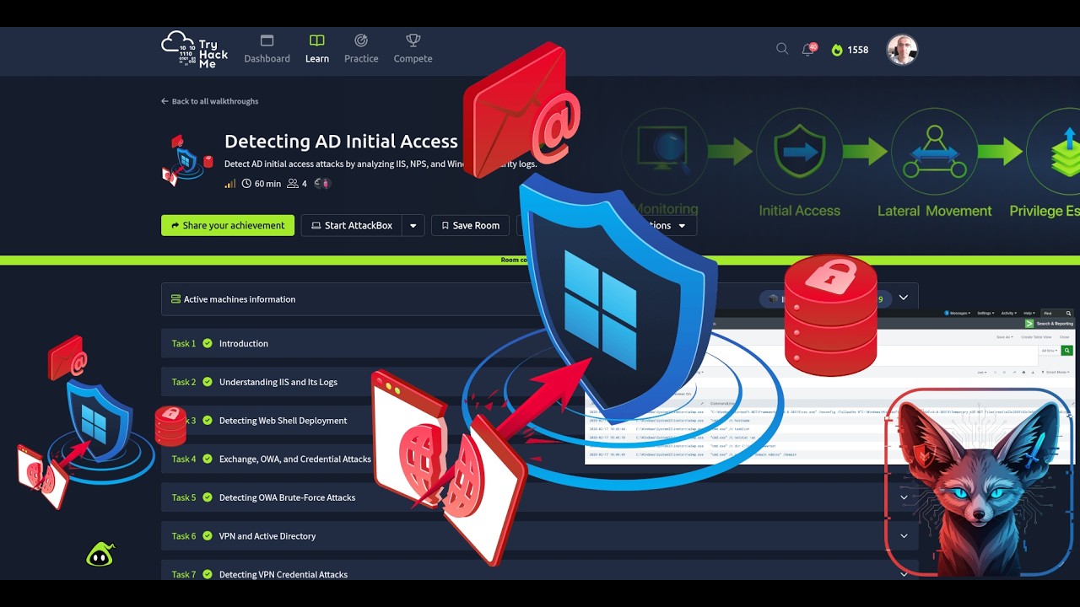
Task: Click Task 6 green check circle
Action: (x=208, y=536)
